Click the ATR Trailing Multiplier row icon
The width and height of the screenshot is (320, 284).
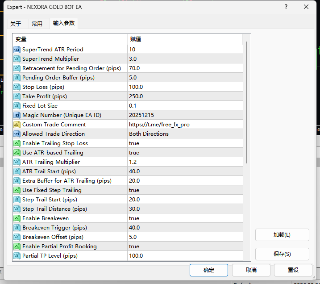(x=17, y=162)
